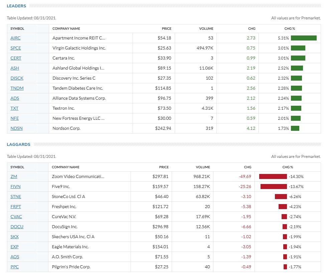This screenshot has height=276, width=326.
Task: Click Laggards table PRICE column header
Action: (164, 167)
